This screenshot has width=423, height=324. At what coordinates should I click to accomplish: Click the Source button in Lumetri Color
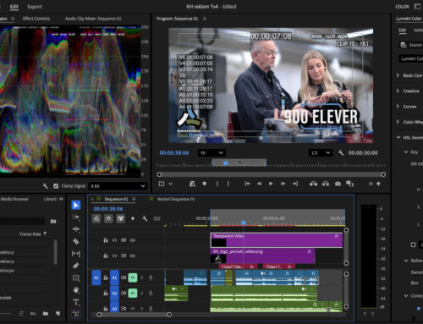pos(411,45)
